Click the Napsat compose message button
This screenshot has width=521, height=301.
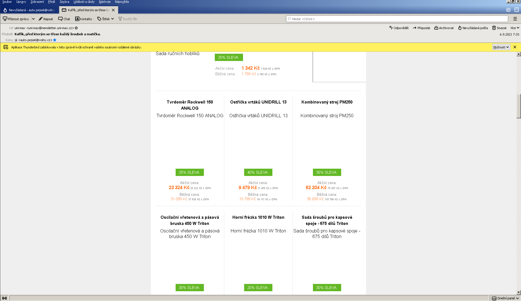click(46, 19)
